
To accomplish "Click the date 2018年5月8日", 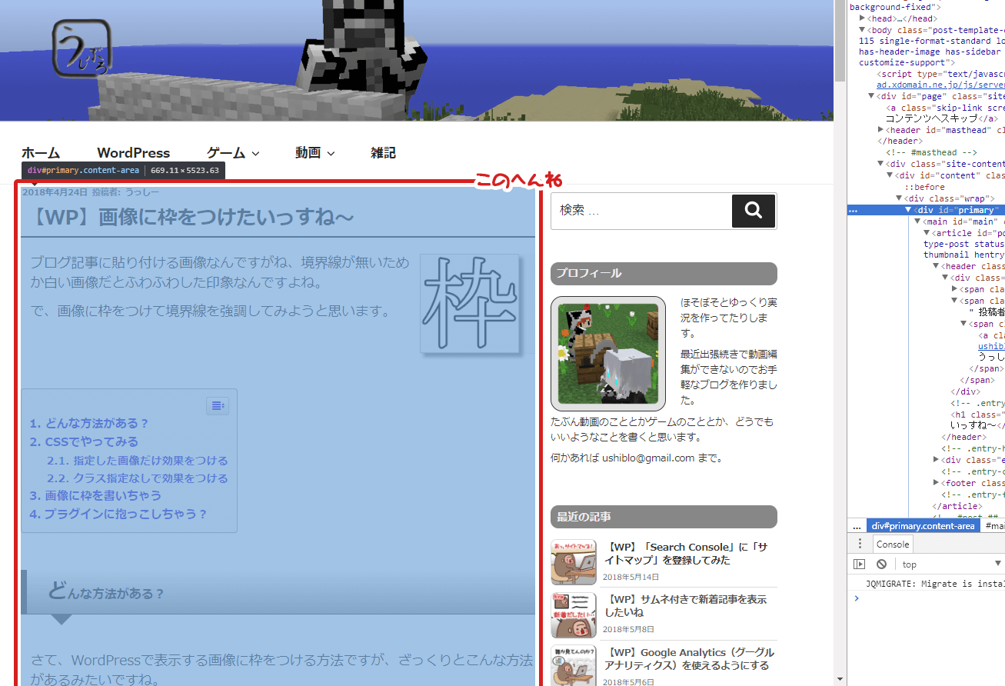I will (x=628, y=629).
